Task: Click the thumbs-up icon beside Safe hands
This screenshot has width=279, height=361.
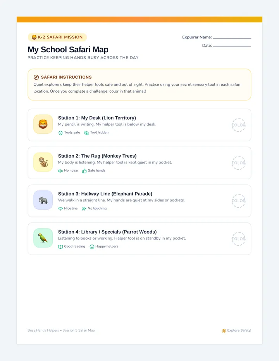Action: [x=84, y=171]
